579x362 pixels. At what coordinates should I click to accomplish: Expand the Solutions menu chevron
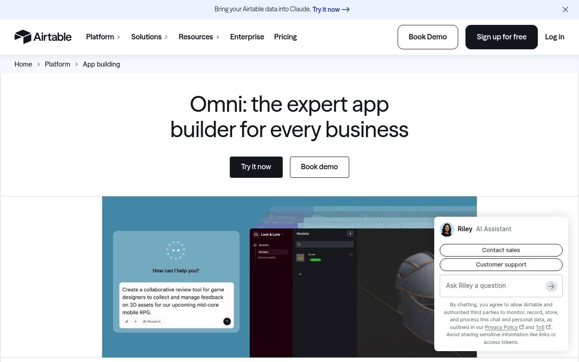click(166, 37)
